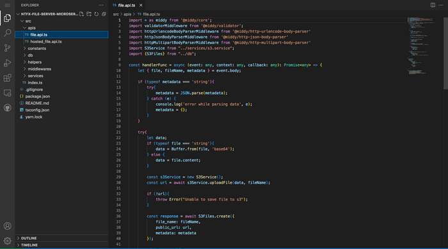Click '@middy/core' import string

(x=195, y=20)
